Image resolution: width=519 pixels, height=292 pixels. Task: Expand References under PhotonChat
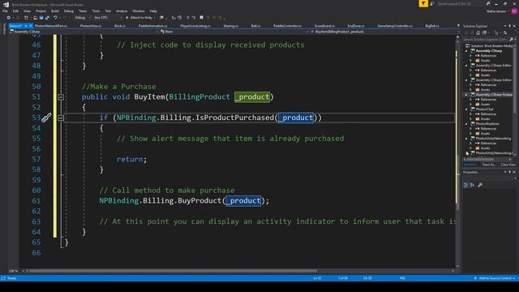(470, 114)
